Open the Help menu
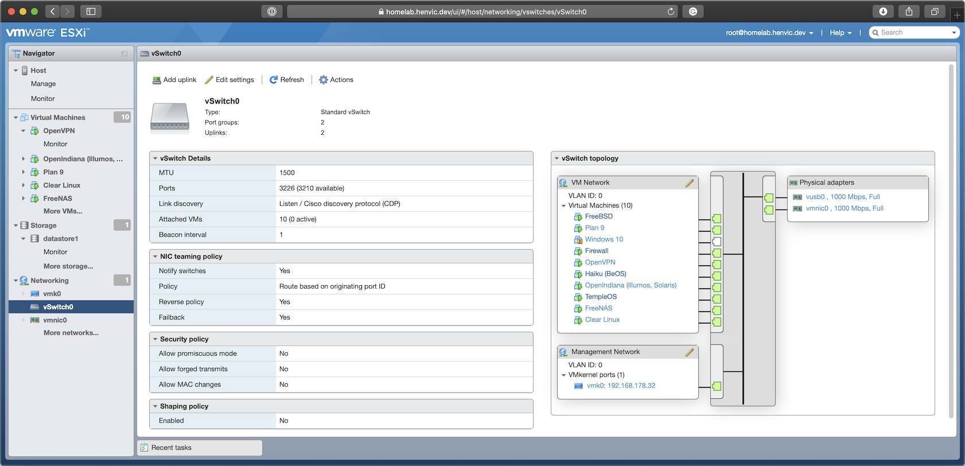Viewport: 965px width, 466px height. click(x=841, y=33)
